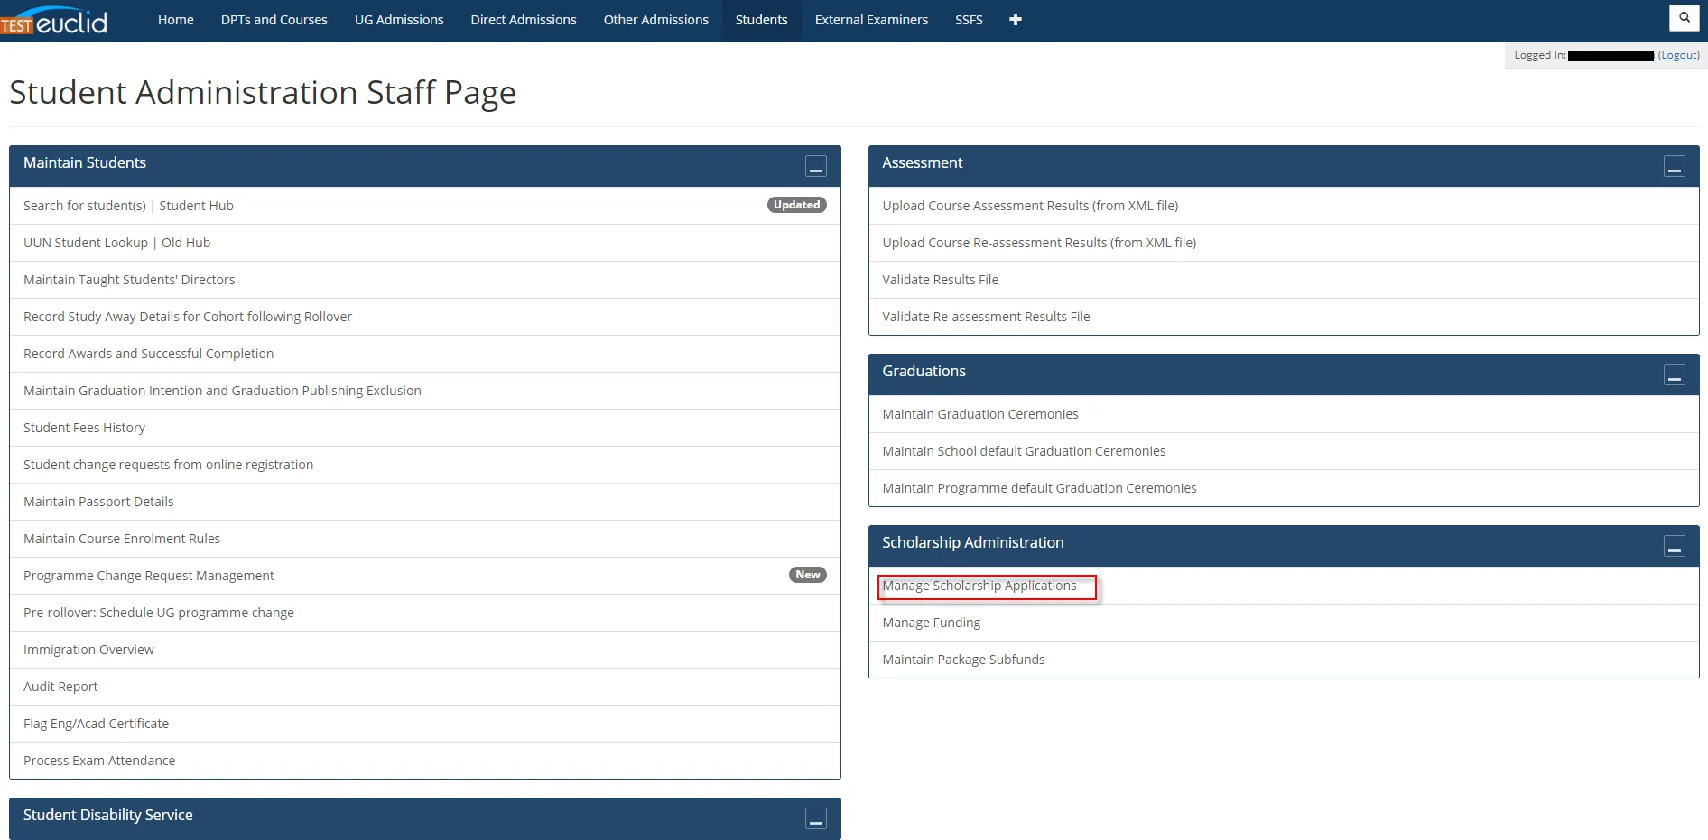Open Validate Results File

(940, 280)
